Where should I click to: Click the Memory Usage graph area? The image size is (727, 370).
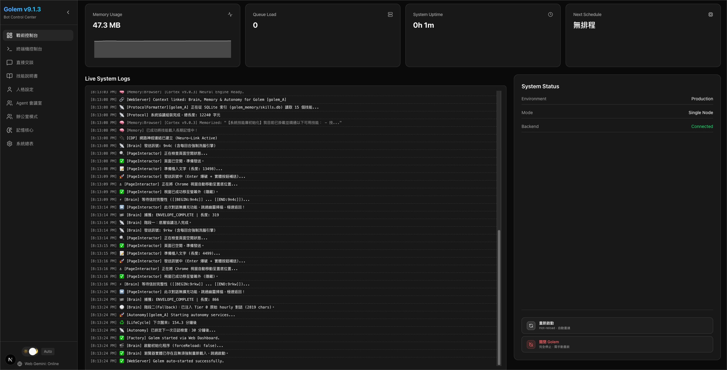click(163, 49)
